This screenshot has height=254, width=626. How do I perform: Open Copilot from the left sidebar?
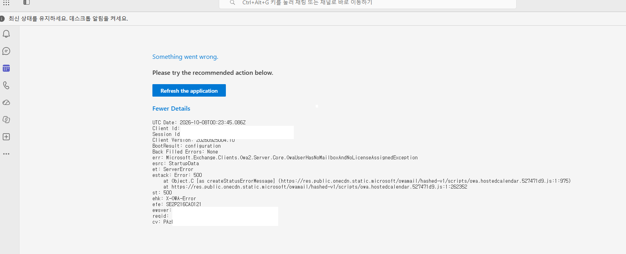coord(6,120)
